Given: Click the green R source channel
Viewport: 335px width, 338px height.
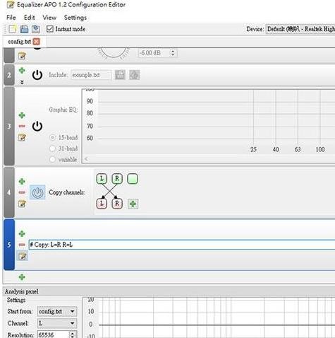Looking at the screenshot, I should (117, 179).
